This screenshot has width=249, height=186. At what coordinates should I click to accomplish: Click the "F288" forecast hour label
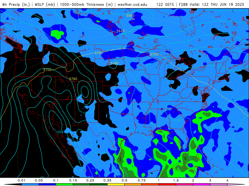pos(183,5)
